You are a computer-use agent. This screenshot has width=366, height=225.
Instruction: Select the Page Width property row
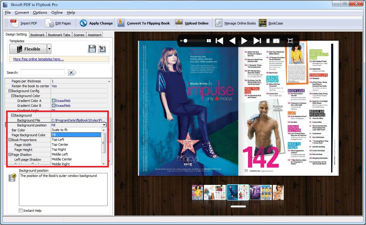tap(28, 145)
